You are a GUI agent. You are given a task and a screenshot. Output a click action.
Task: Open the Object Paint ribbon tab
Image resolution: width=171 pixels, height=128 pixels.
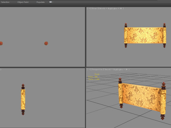click(23, 2)
